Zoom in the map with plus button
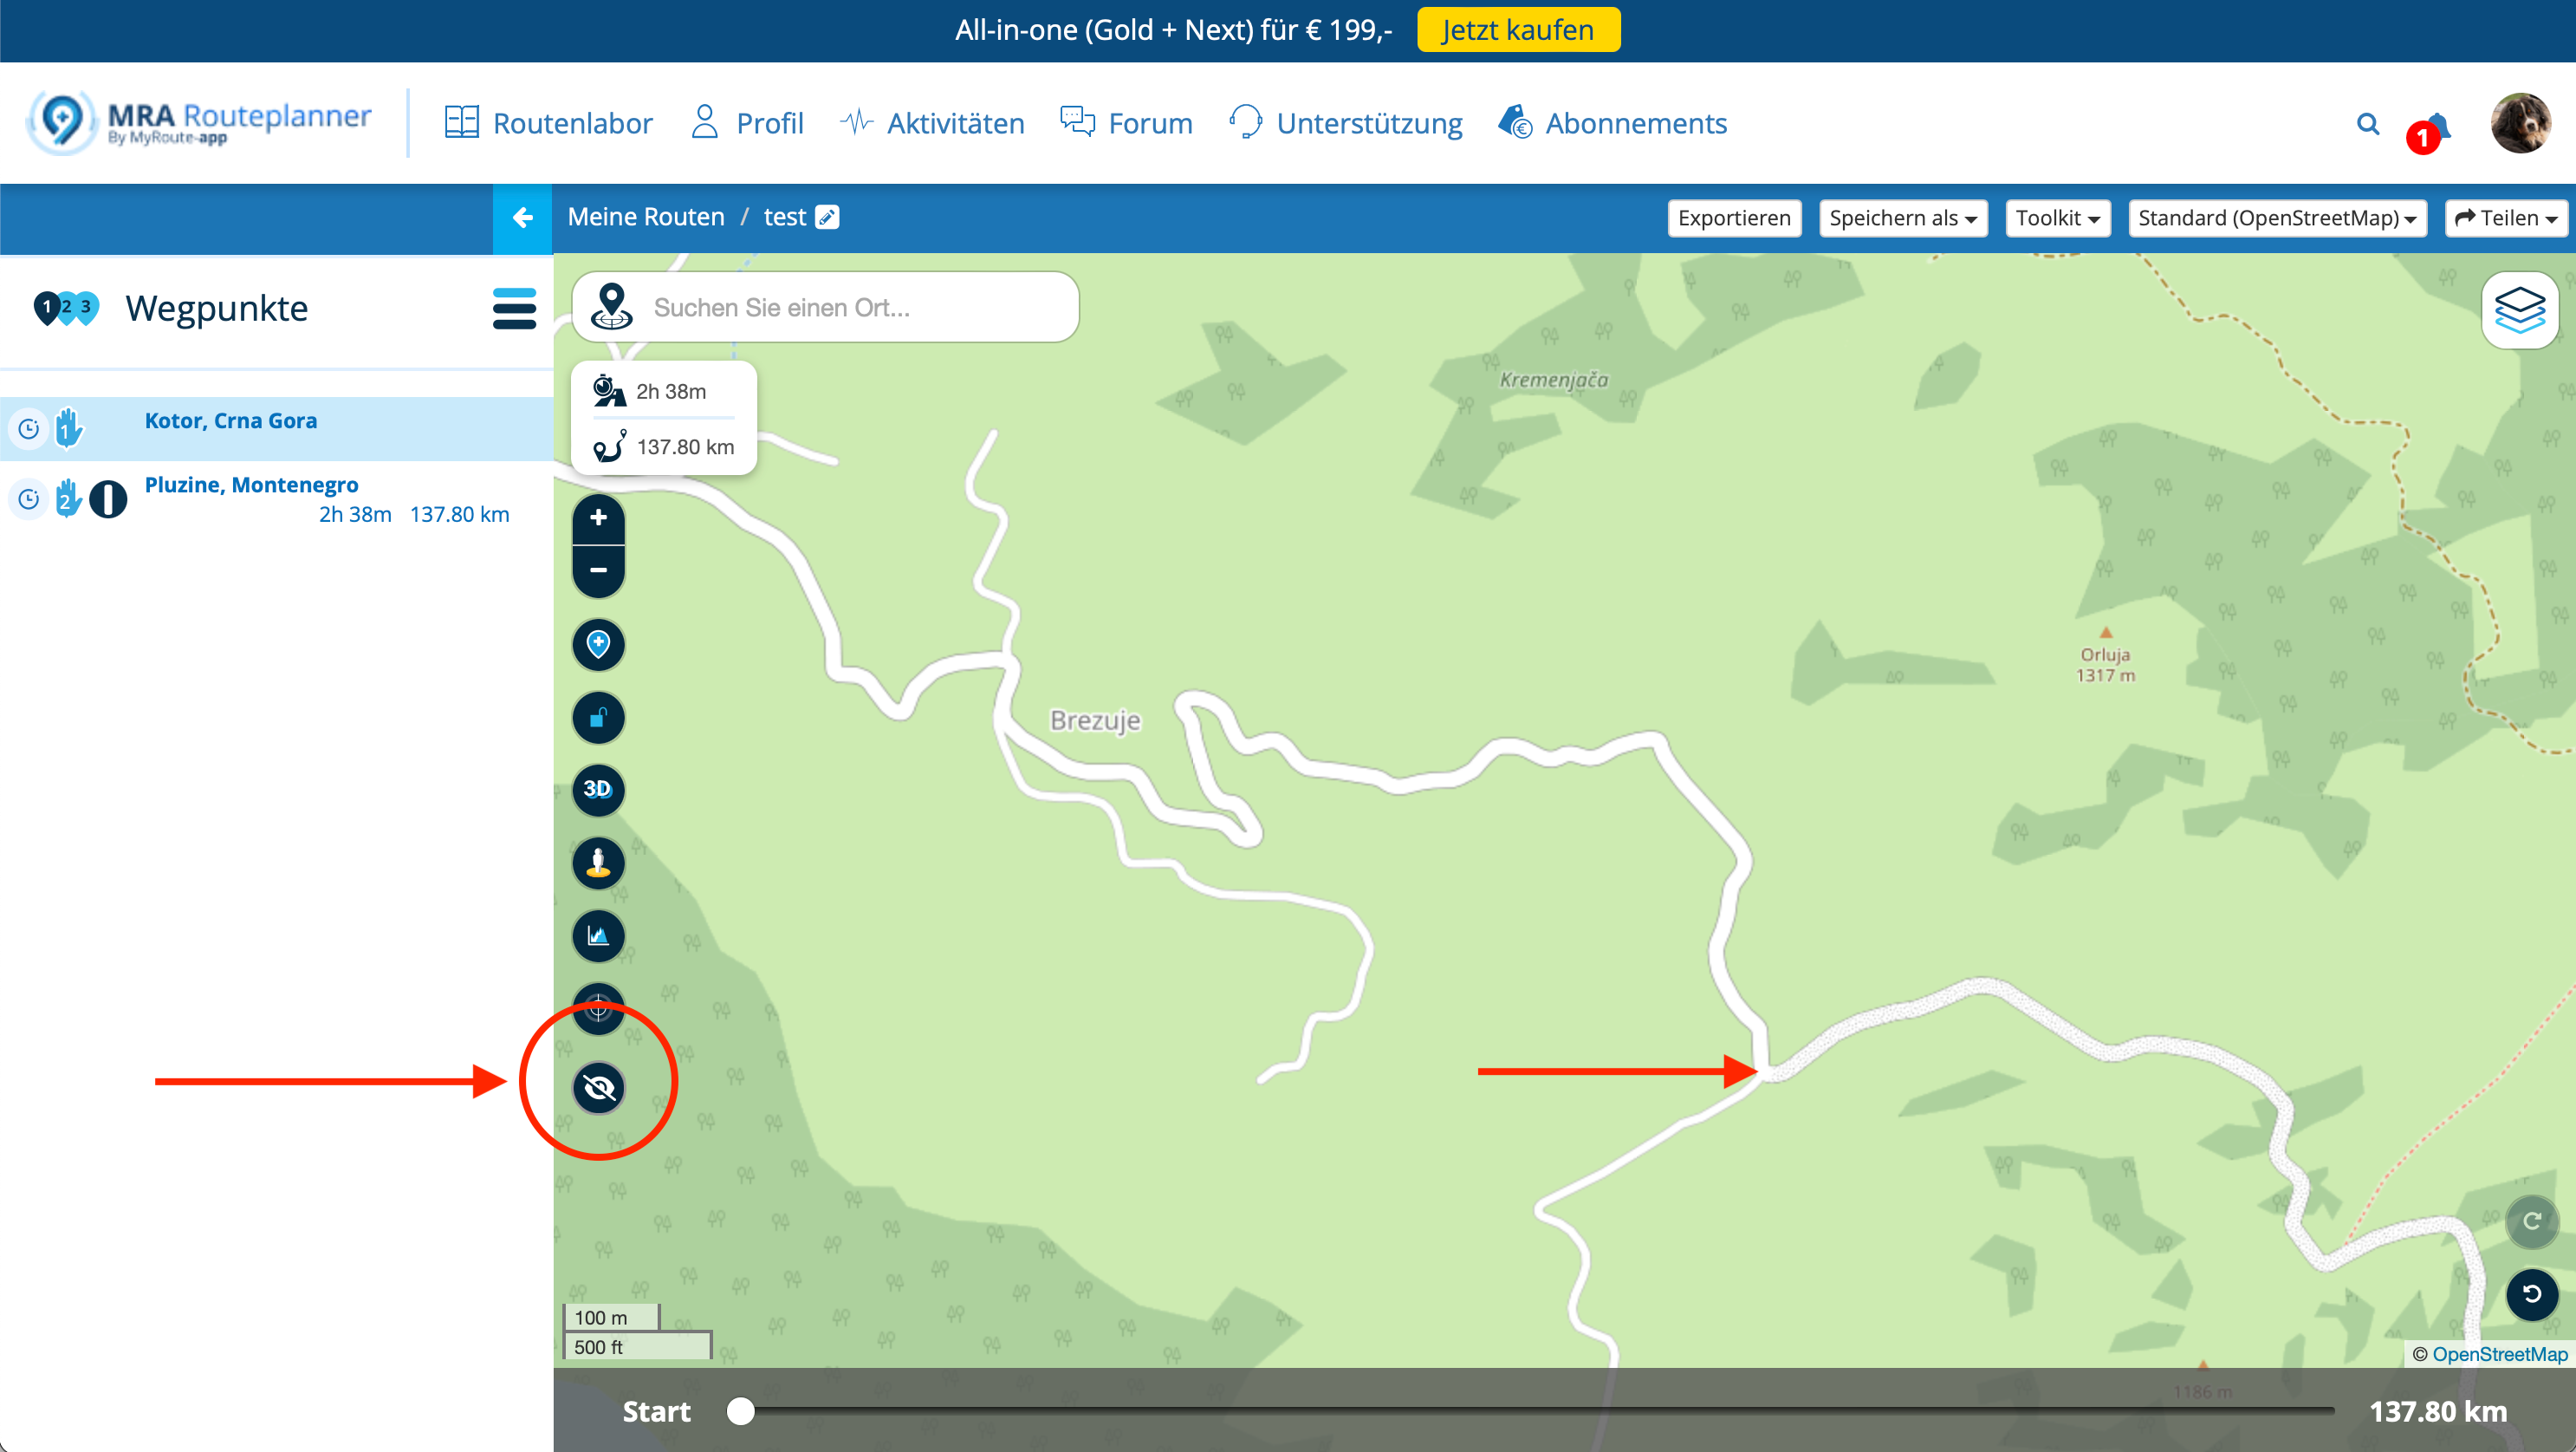The height and width of the screenshot is (1452, 2576). (598, 518)
